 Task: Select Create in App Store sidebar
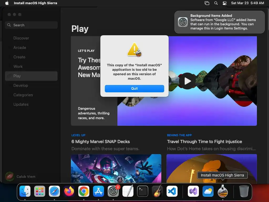click(x=31, y=57)
